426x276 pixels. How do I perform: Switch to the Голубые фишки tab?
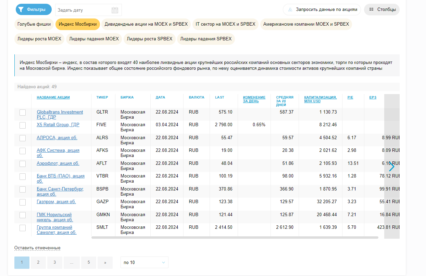click(34, 24)
